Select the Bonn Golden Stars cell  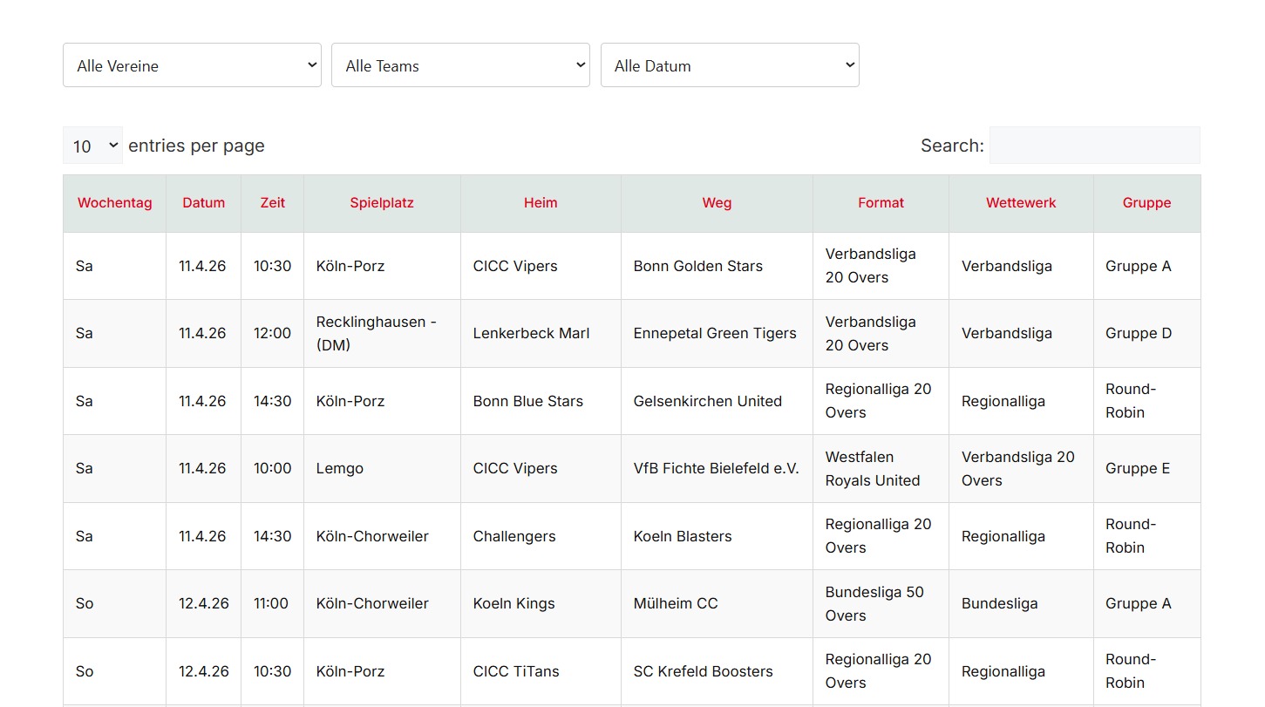pos(698,266)
